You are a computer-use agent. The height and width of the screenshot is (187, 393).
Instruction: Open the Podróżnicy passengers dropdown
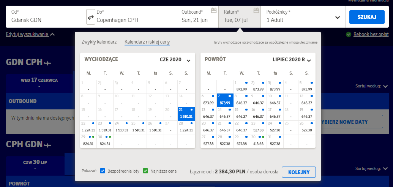click(337, 17)
